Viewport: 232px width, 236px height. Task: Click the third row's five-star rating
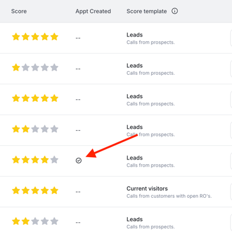[35, 98]
